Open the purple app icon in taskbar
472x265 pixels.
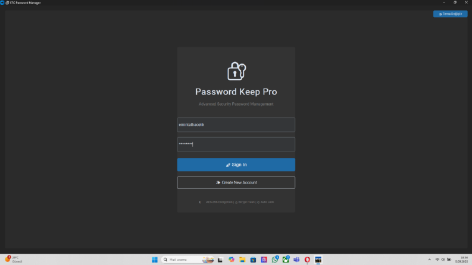pos(264,260)
